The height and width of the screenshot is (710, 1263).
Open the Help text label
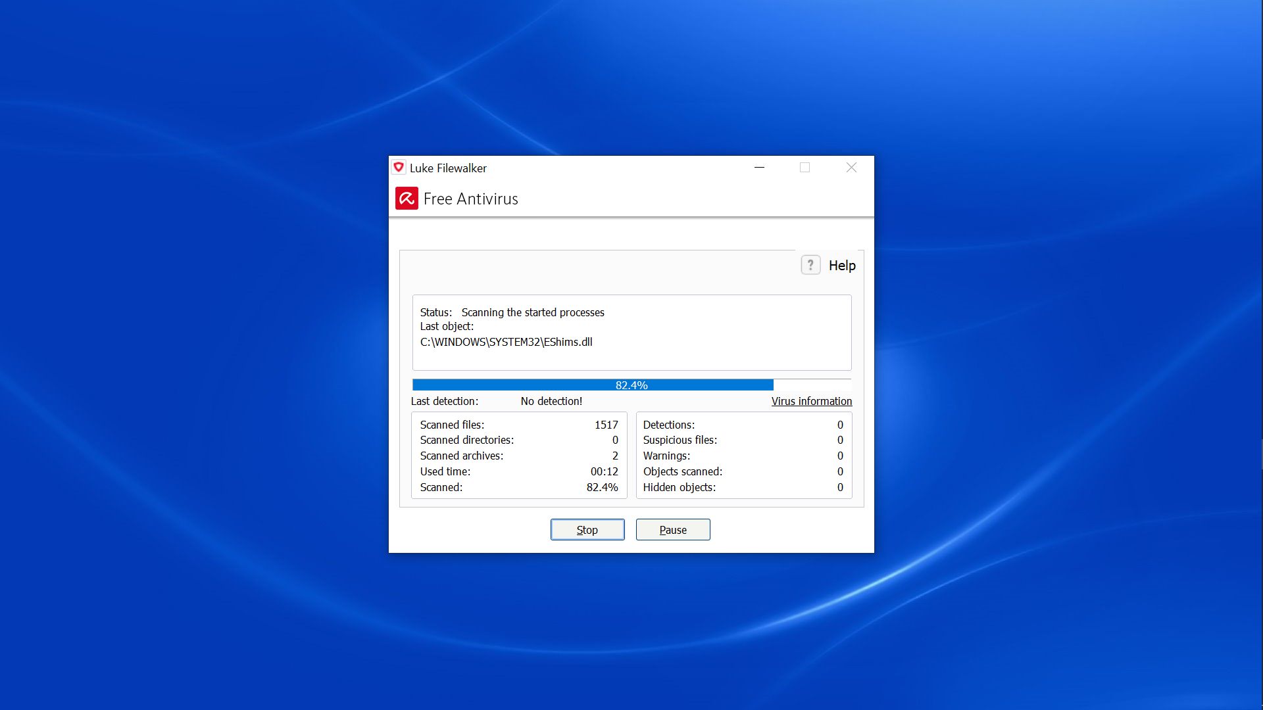point(842,266)
